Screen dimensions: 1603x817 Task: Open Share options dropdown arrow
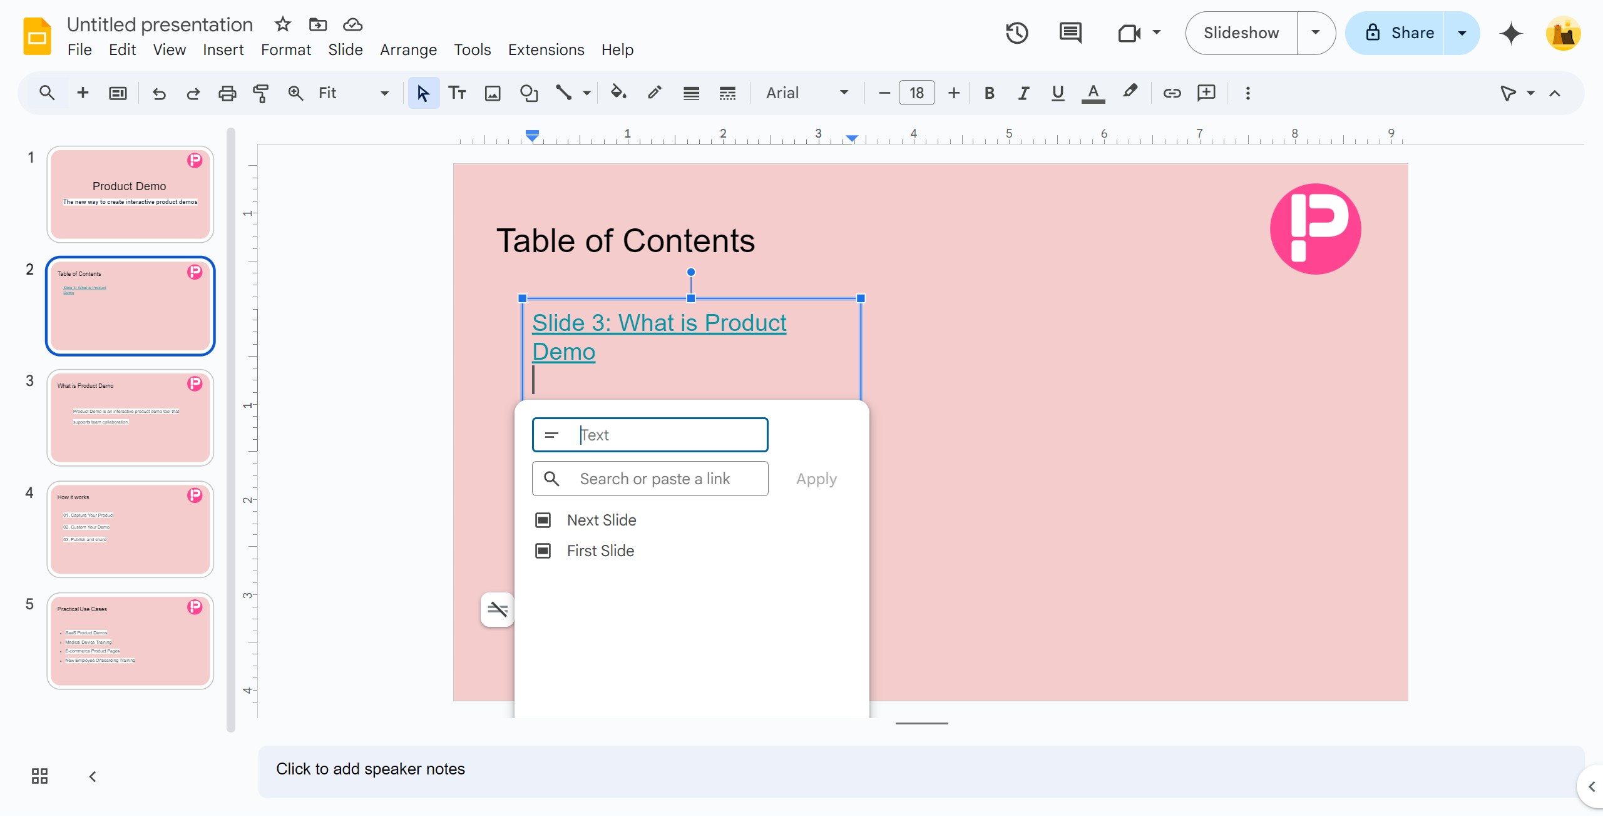1462,33
